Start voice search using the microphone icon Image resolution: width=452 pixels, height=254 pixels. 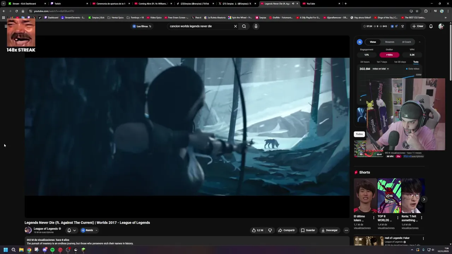pyautogui.click(x=256, y=26)
